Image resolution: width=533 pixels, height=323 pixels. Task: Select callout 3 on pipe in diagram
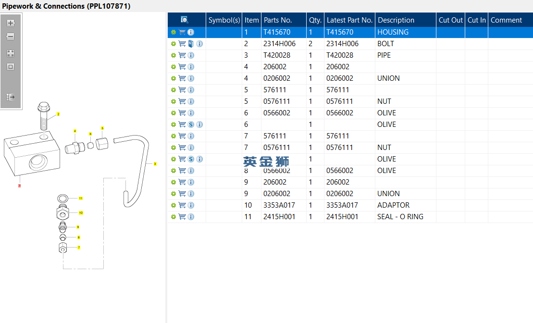[155, 164]
